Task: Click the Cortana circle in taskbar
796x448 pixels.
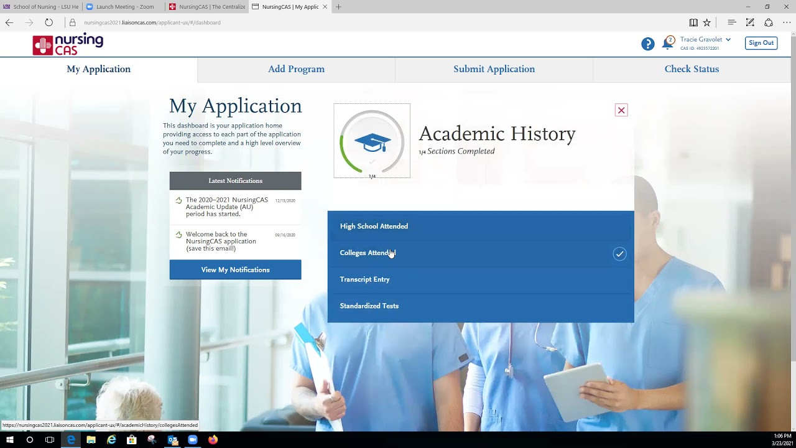Action: click(x=29, y=440)
